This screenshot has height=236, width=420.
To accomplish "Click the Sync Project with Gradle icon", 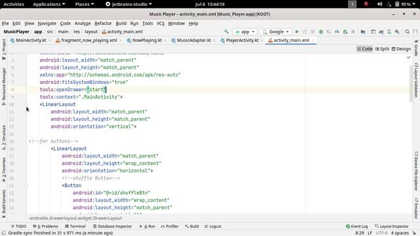I will (381, 31).
